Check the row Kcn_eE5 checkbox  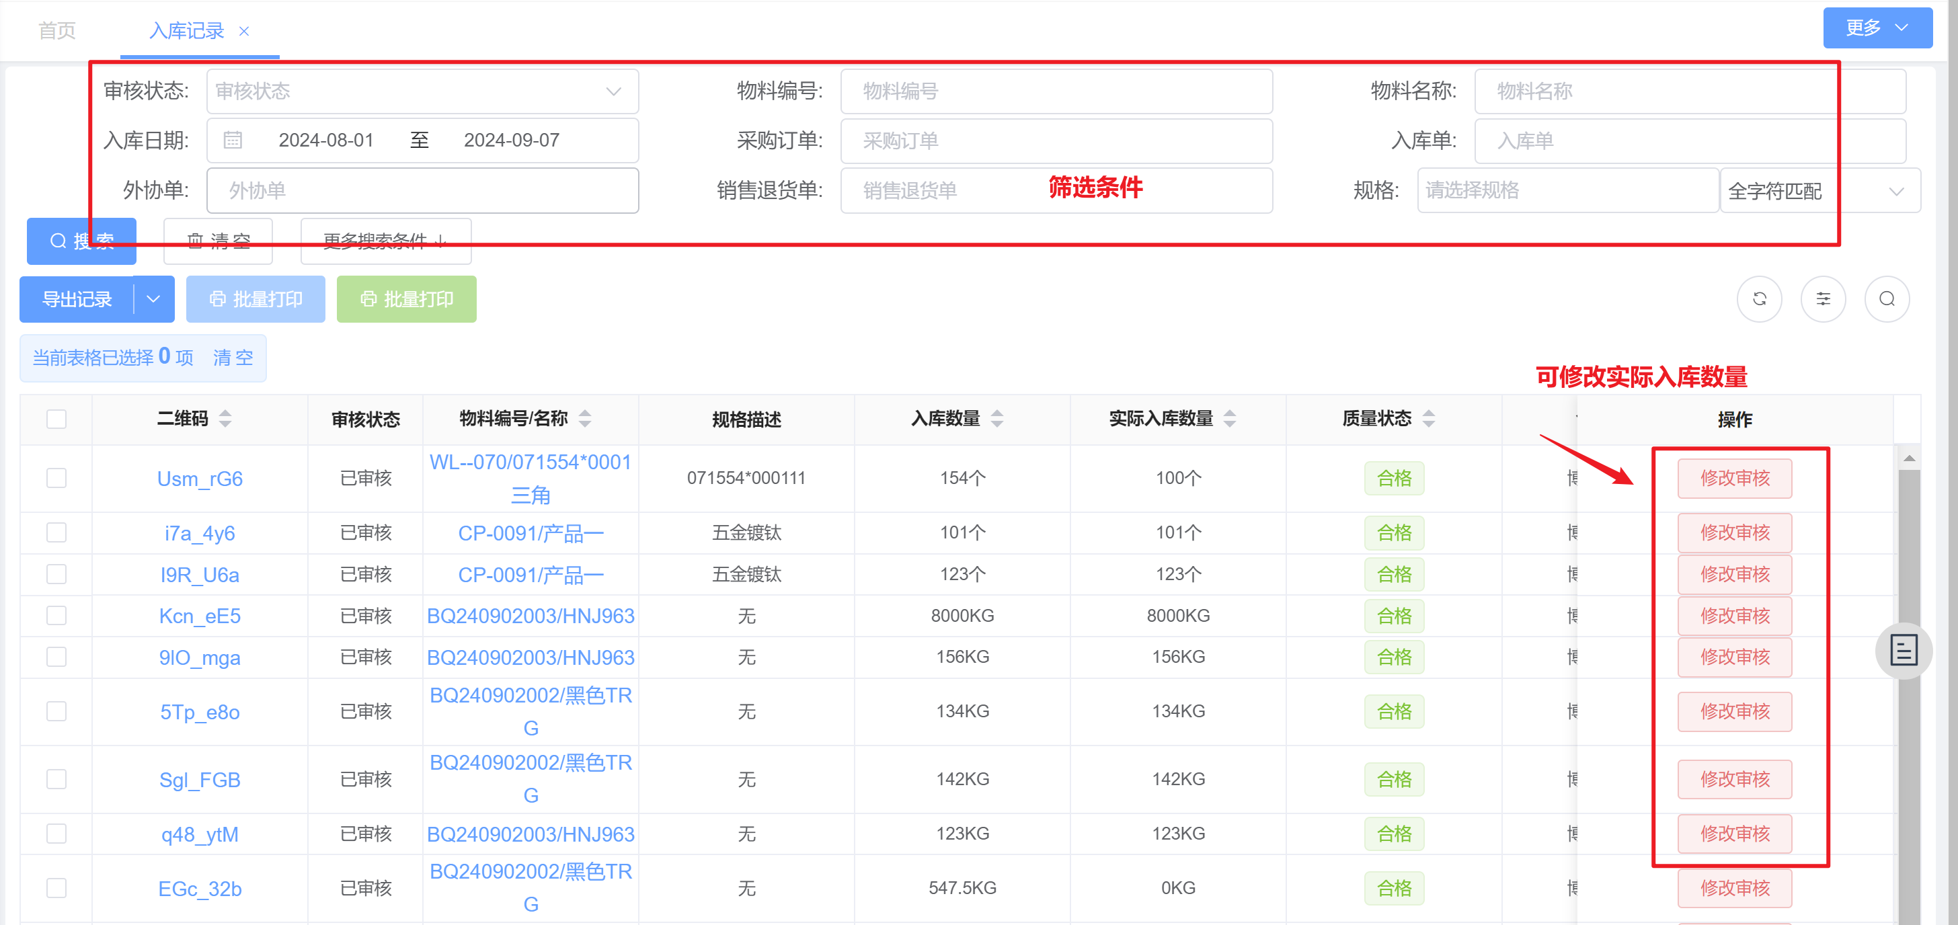coord(56,615)
